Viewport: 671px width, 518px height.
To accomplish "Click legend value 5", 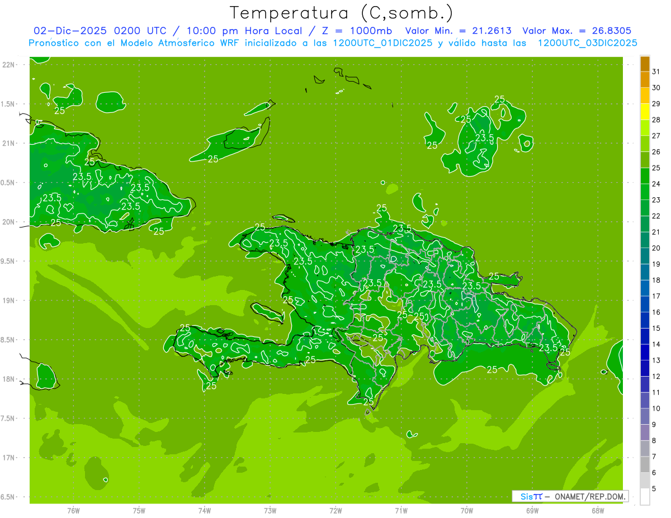I will [x=655, y=489].
